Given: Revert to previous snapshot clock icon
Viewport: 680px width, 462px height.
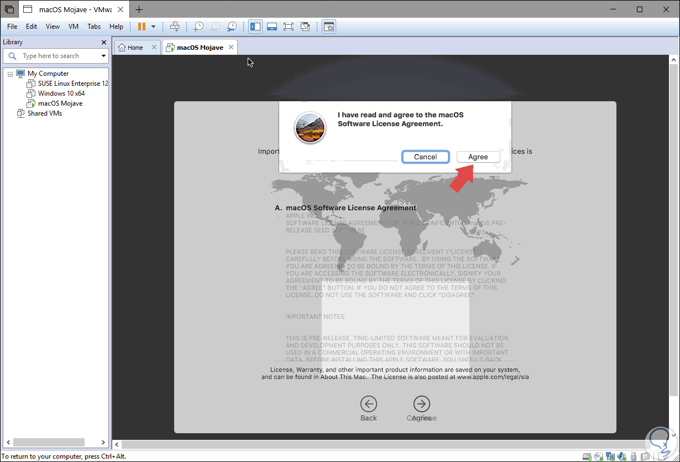Looking at the screenshot, I should click(x=215, y=27).
